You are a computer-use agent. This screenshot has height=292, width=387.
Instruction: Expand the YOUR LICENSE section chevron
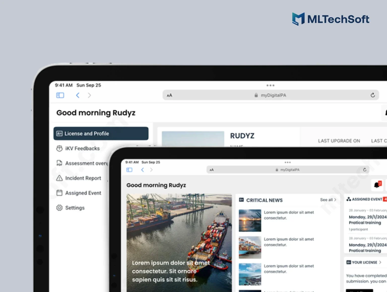coord(380,262)
